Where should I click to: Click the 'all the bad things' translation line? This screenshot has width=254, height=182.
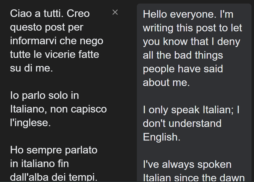[183, 55]
